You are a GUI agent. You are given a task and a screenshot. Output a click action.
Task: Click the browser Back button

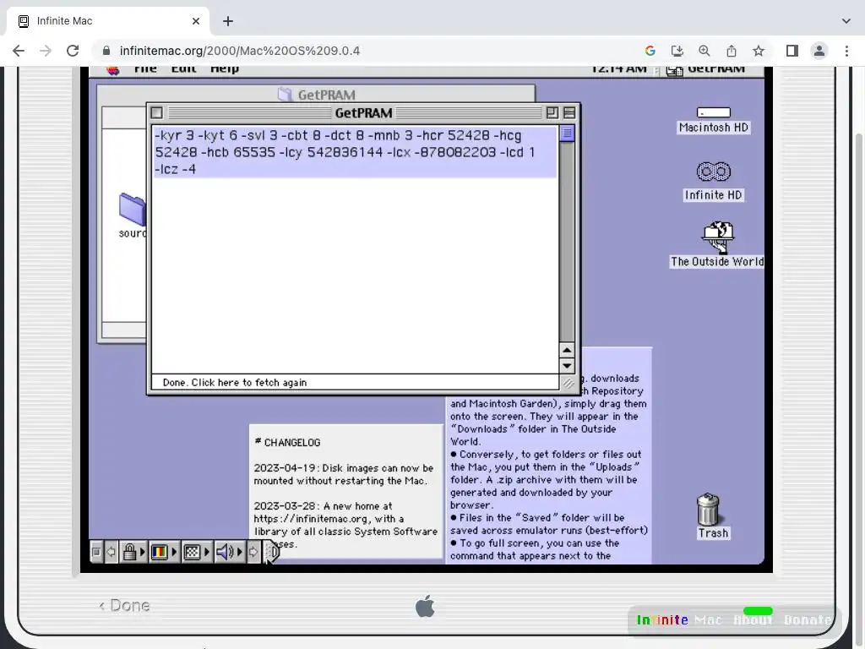click(x=19, y=51)
